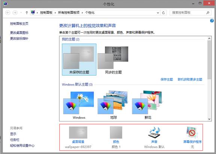
Task: Click 所有控制面板项 in the breadcrumb
Action: [69, 13]
